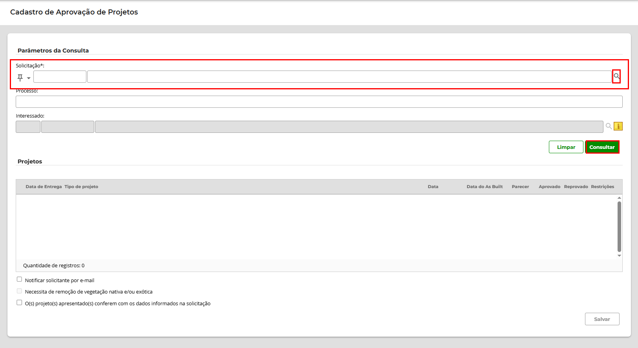Tick the vegetation removal checkbox

point(19,291)
